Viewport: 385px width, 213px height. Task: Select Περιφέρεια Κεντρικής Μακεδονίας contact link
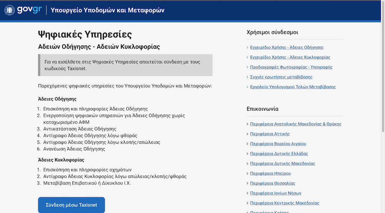coord(285,203)
